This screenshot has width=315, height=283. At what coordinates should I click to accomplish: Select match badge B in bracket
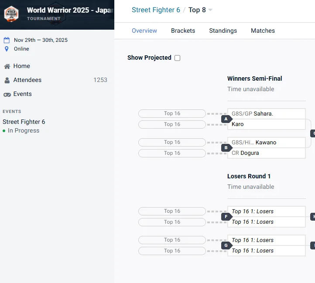coord(226,148)
